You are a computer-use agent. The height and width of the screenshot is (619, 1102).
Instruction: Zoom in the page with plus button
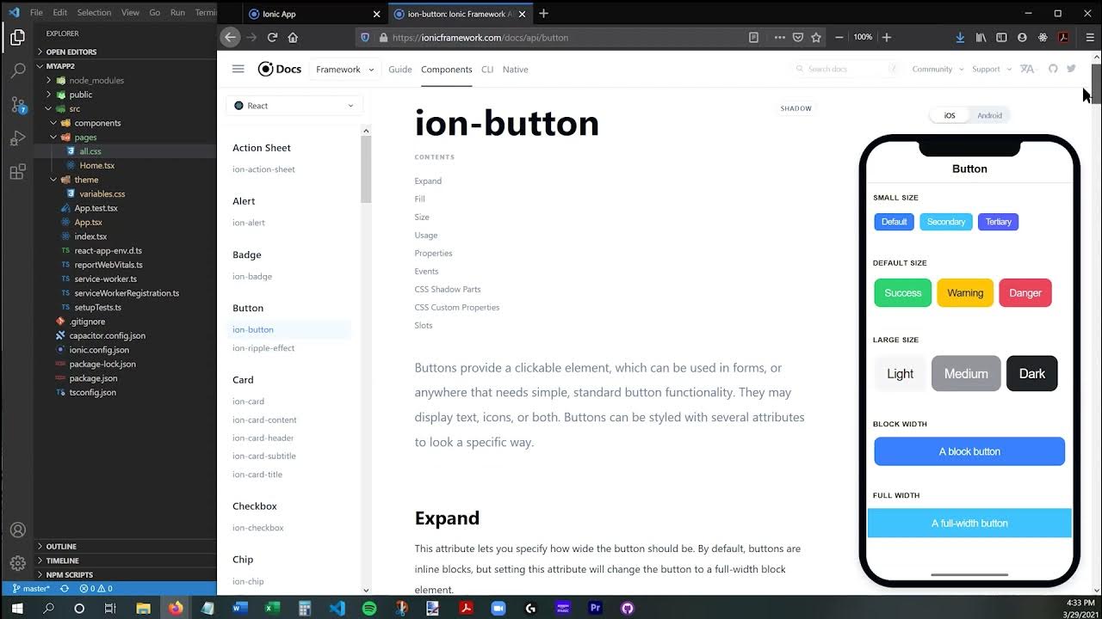point(887,37)
